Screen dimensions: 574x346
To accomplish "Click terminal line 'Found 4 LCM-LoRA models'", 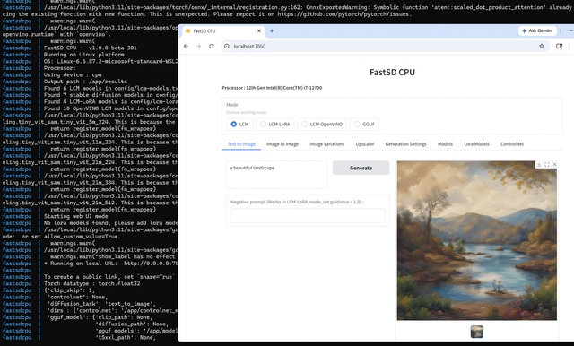I will pyautogui.click(x=111, y=101).
